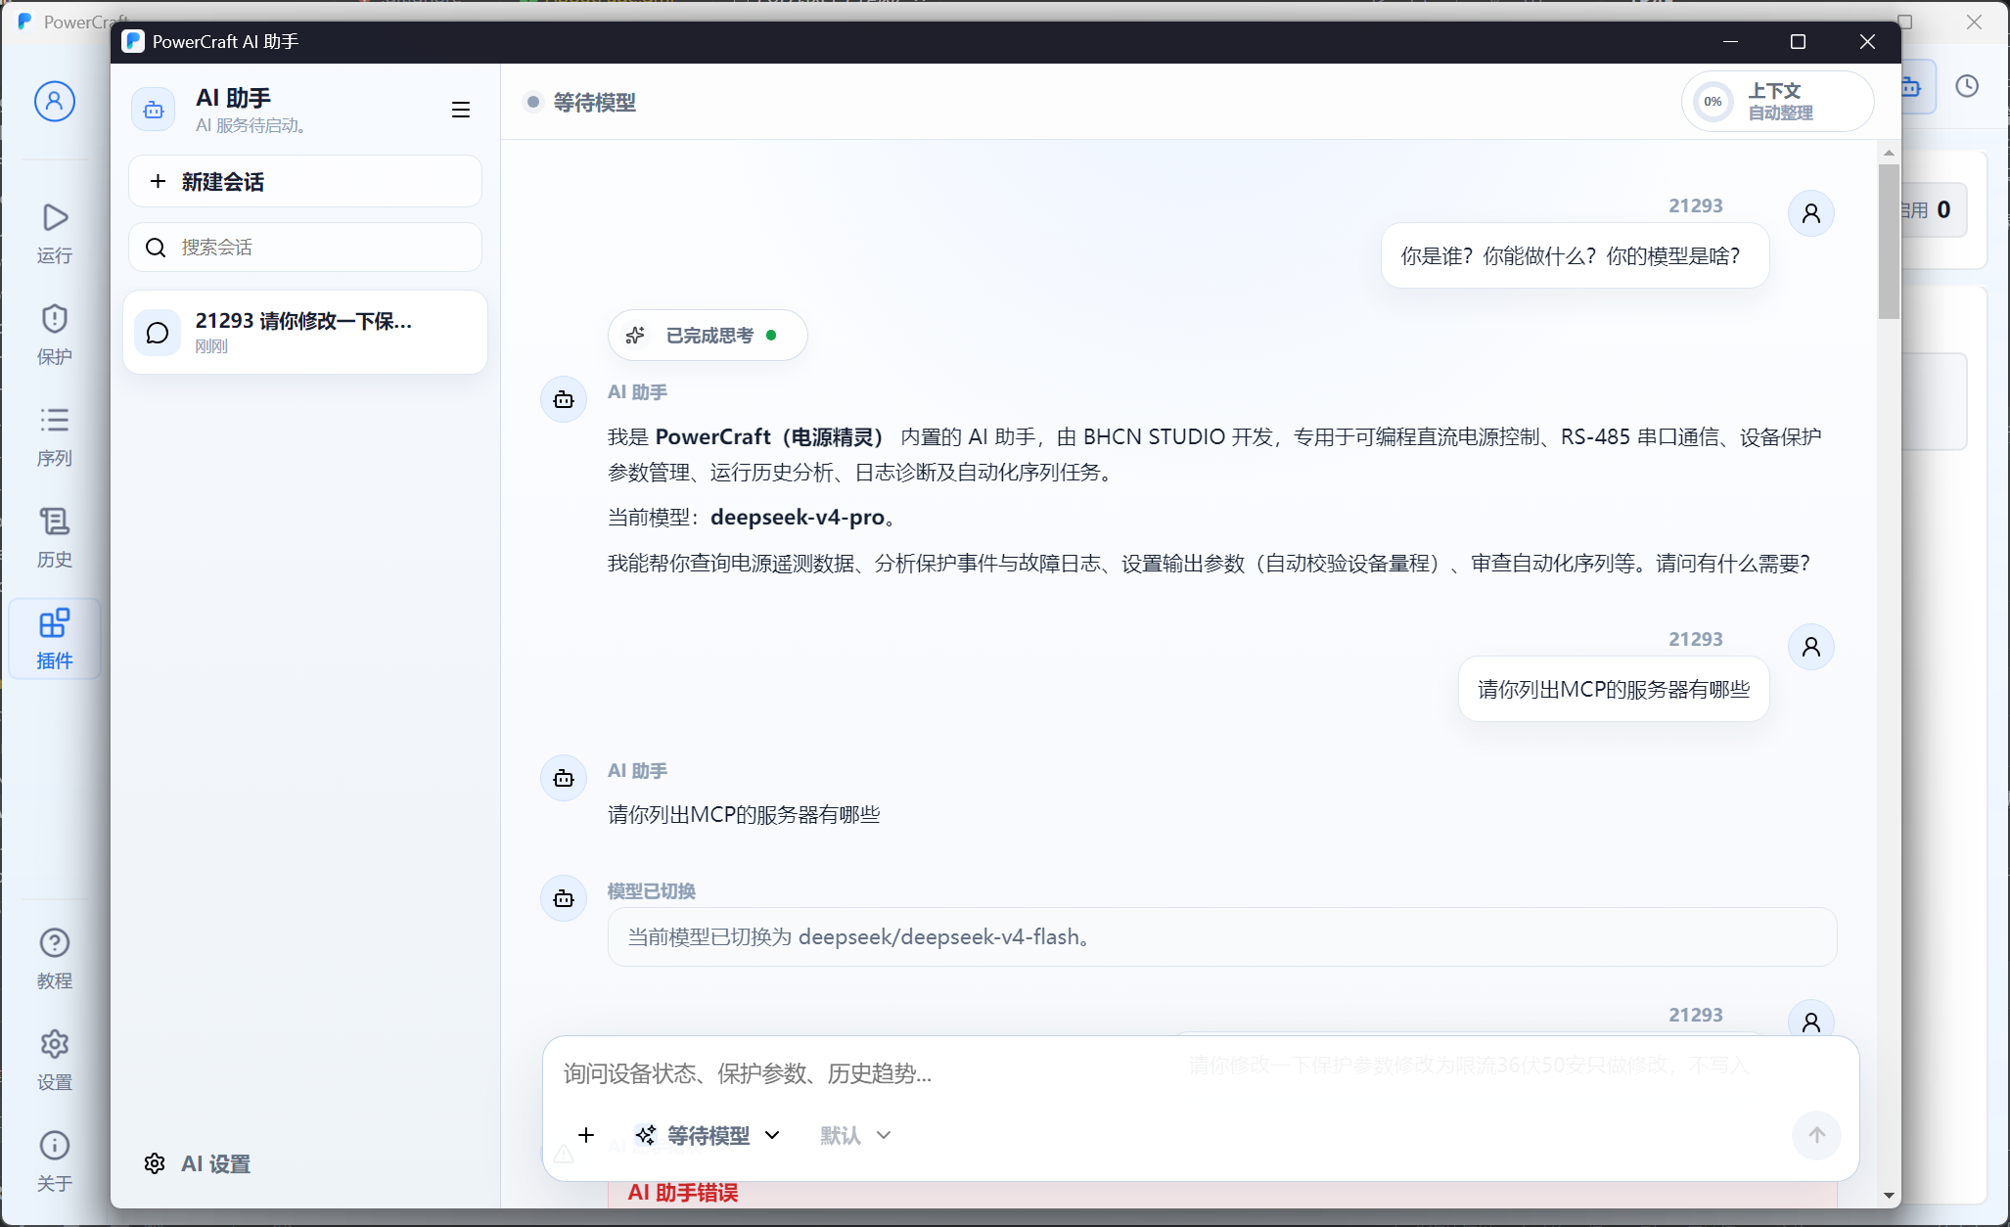
Task: Click the 上下文 自动整理 context indicator
Action: [x=1777, y=101]
